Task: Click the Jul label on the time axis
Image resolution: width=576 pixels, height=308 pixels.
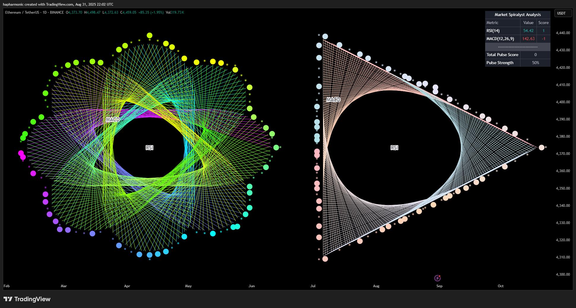Action: (313, 286)
